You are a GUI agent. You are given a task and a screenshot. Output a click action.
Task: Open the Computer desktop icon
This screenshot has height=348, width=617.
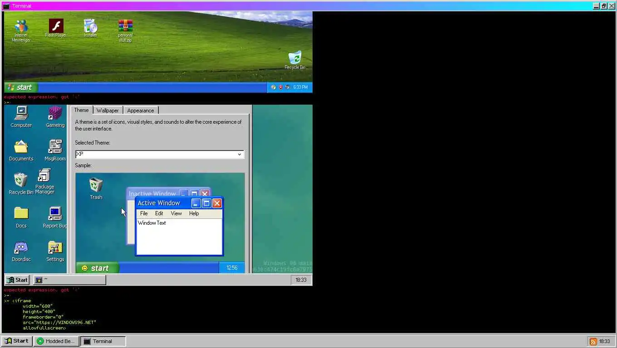point(21,117)
